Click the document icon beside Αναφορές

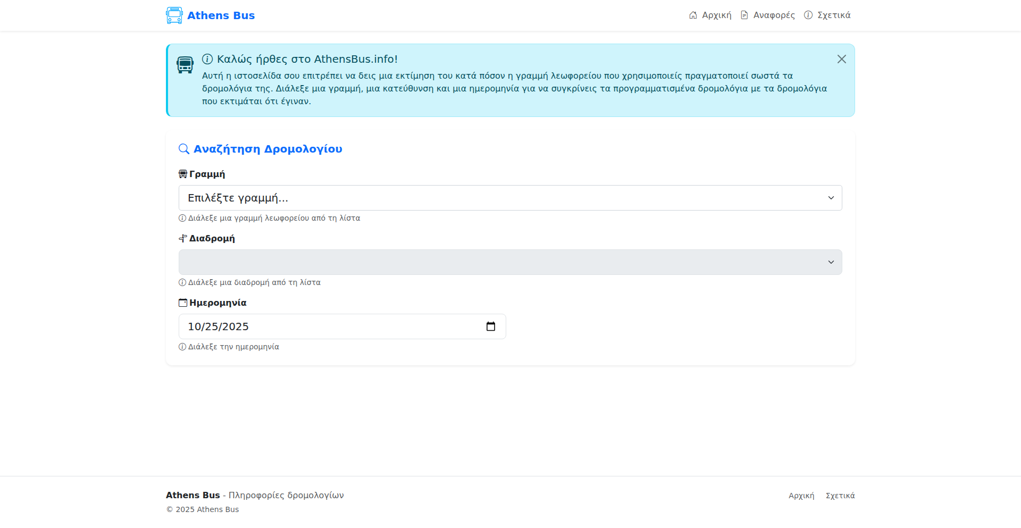744,15
